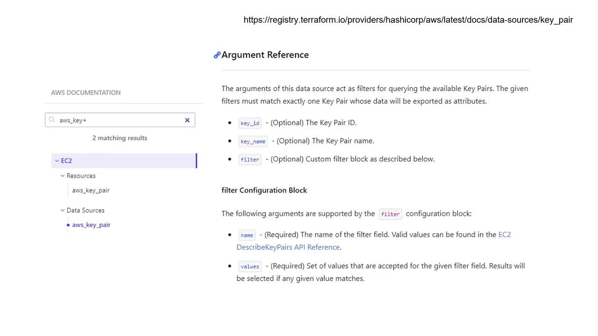This screenshot has width=598, height=336.
Task: Select the EC2 sidebar category
Action: [x=124, y=161]
